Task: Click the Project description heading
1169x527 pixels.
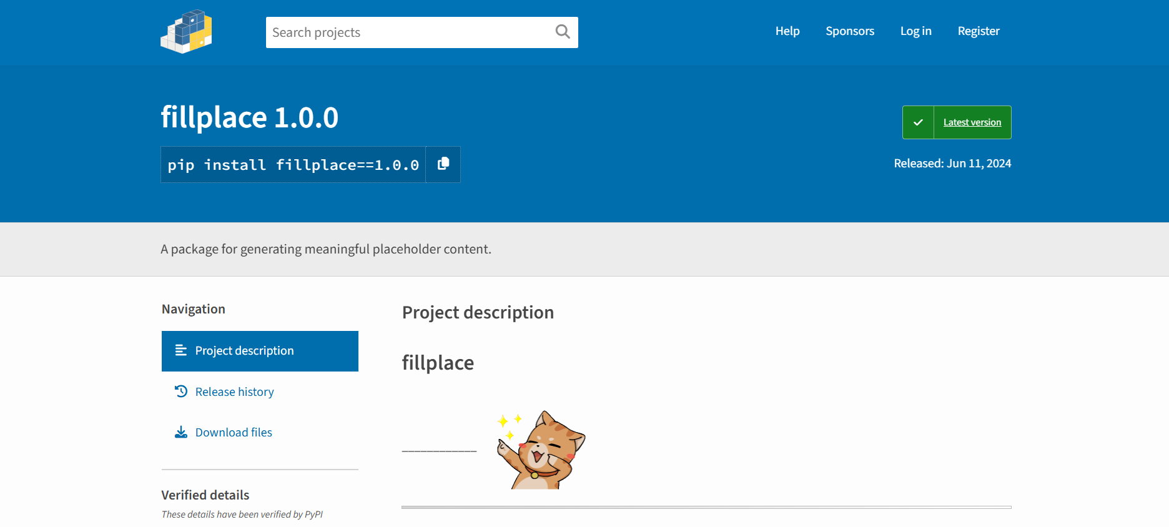Action: click(x=478, y=312)
